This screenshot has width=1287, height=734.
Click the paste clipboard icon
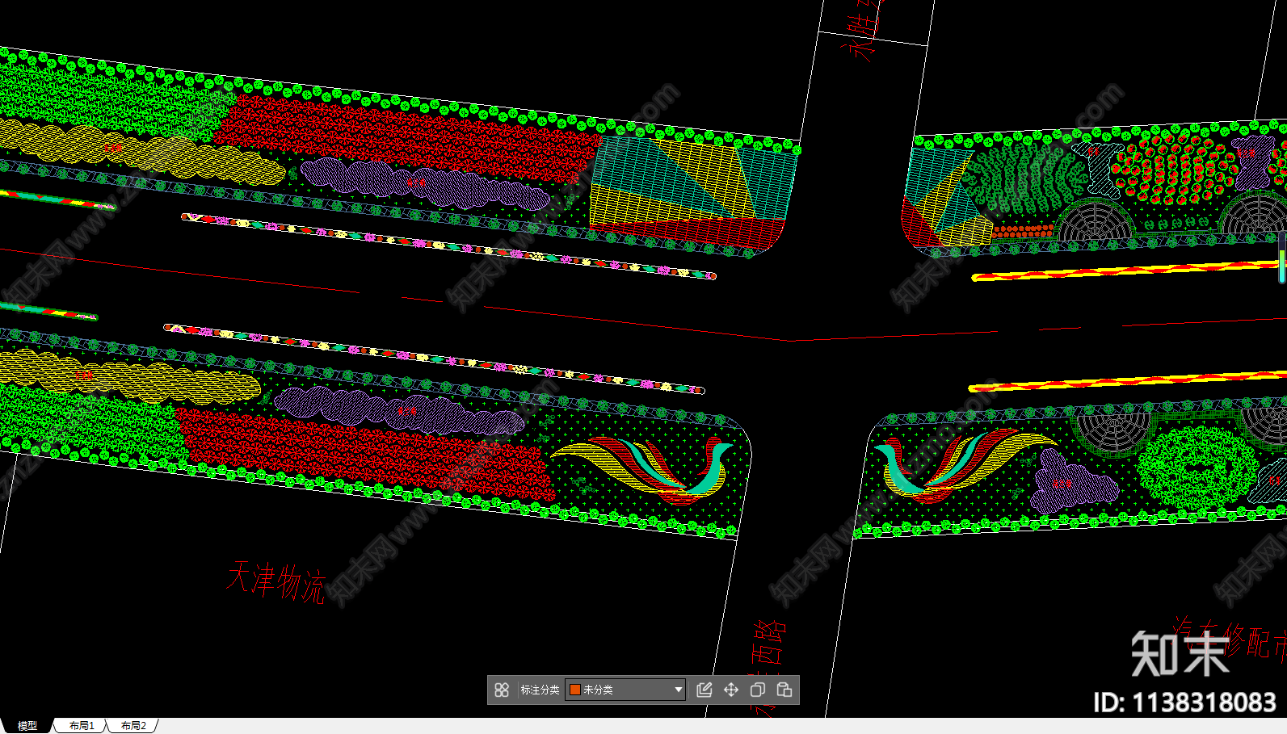coord(784,690)
